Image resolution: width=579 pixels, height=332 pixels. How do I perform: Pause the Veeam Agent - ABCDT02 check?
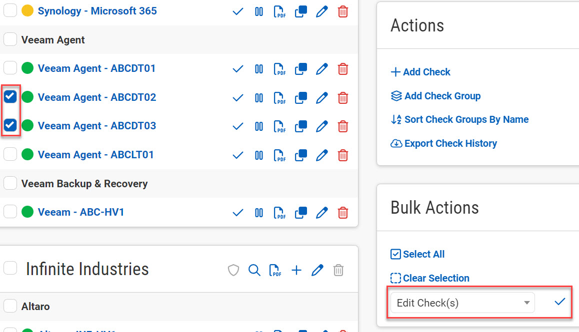pyautogui.click(x=259, y=97)
